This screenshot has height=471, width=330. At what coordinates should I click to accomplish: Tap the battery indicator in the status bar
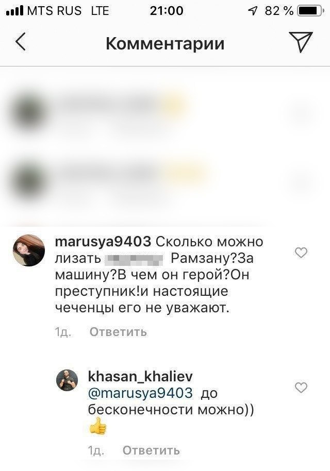click(310, 11)
